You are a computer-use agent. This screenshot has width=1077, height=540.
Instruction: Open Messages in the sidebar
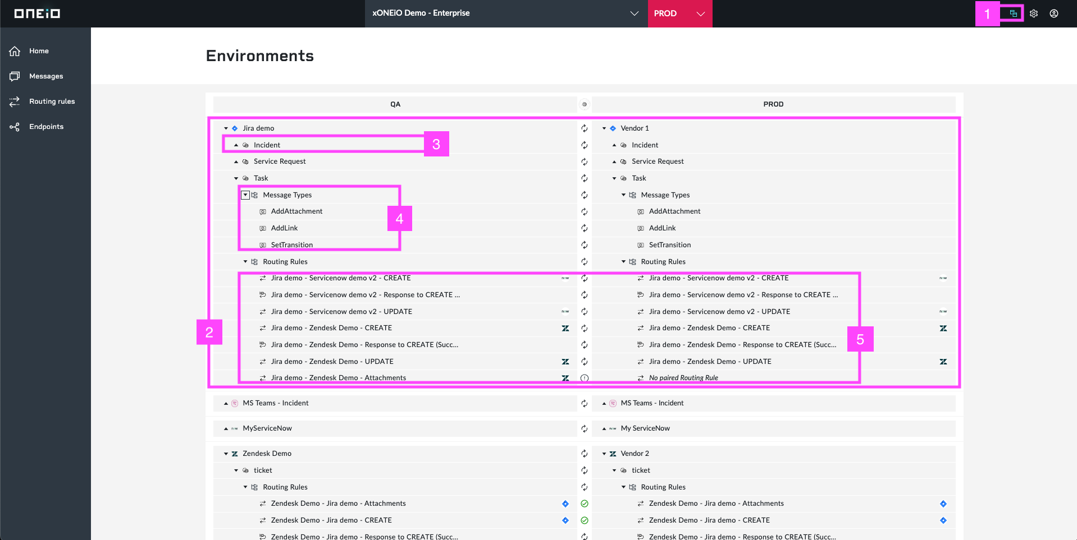[x=45, y=76]
